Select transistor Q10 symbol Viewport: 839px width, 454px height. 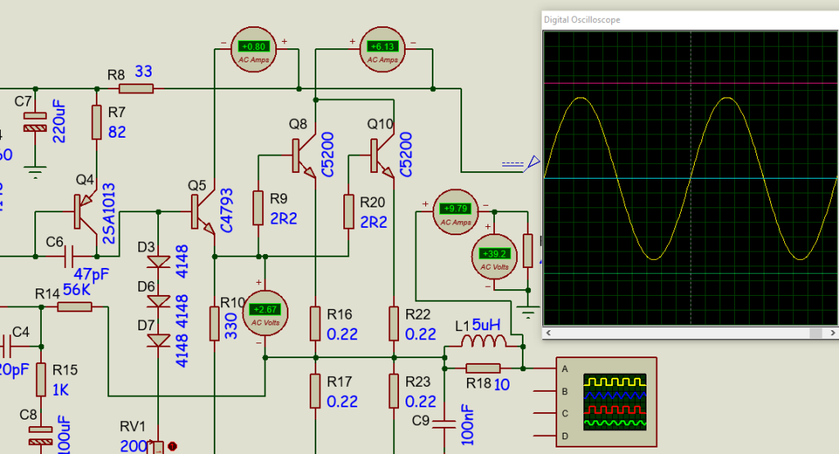point(379,156)
